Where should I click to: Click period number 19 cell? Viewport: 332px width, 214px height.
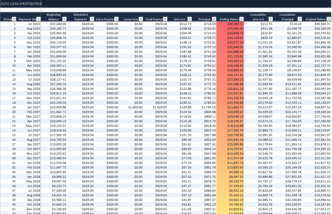8,107
